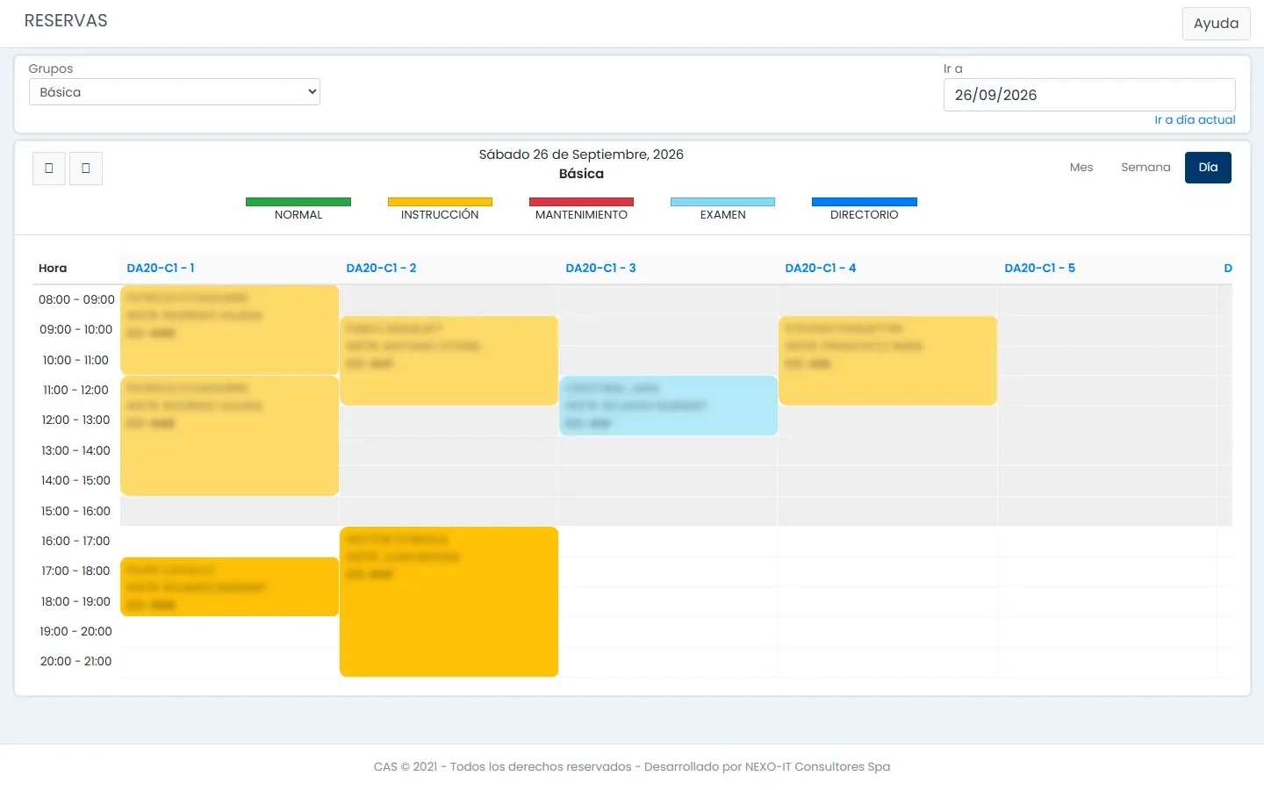Click the red MANTENIMIENTO legend swatch

581,202
